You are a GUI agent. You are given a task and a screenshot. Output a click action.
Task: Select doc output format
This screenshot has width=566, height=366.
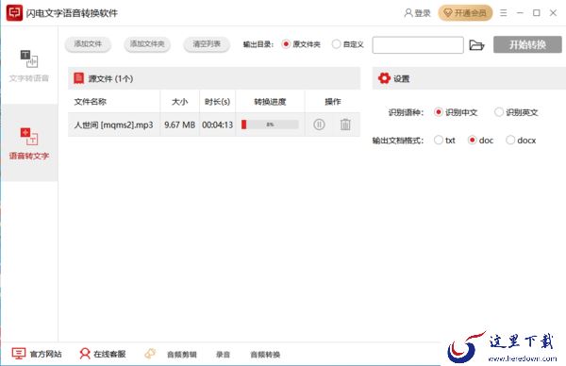[x=472, y=140]
